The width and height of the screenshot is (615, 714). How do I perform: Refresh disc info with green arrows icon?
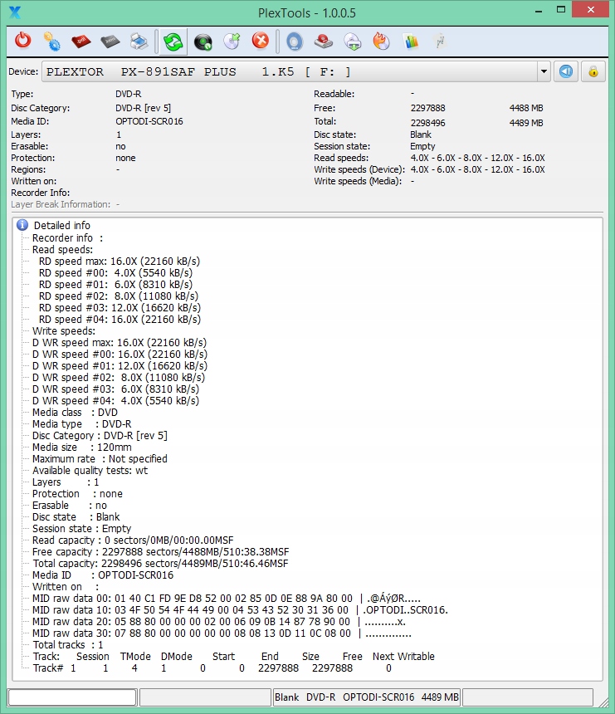(x=173, y=41)
